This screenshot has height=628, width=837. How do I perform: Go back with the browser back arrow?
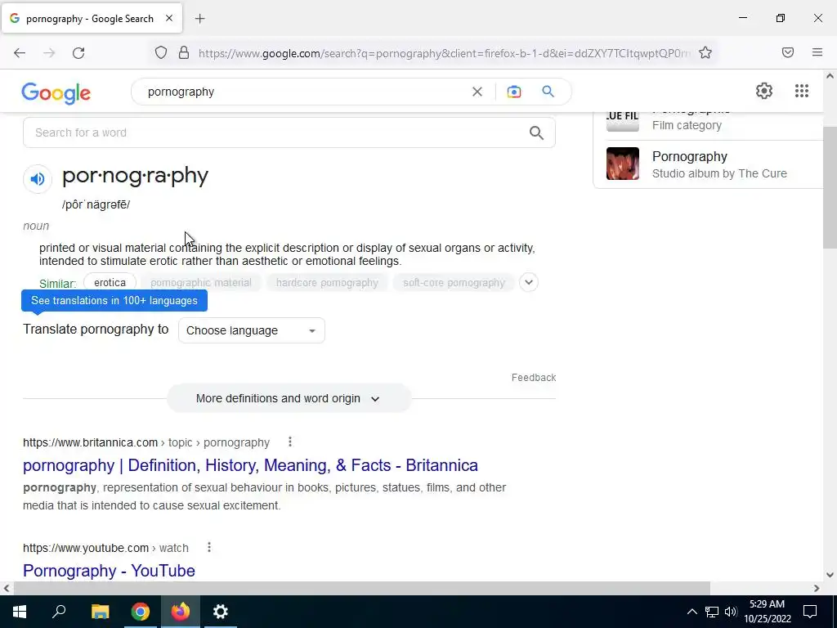[x=20, y=53]
